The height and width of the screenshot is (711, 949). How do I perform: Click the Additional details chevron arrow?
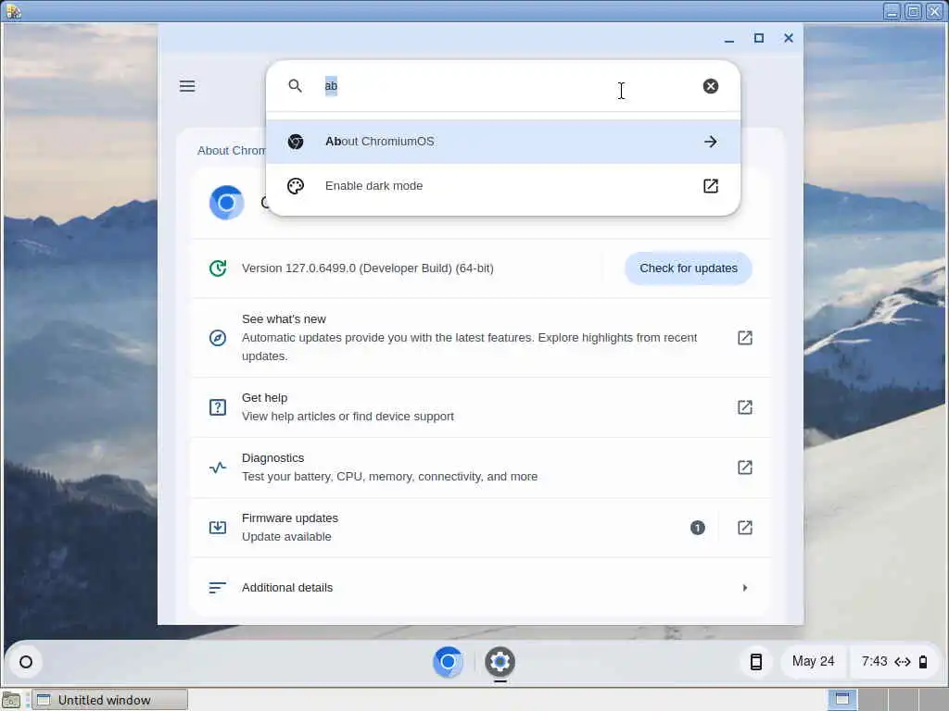[745, 588]
